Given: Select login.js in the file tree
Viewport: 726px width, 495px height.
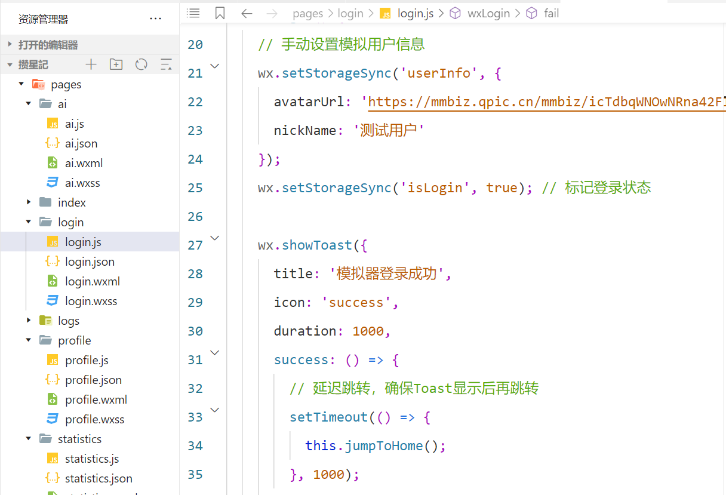Looking at the screenshot, I should 83,242.
